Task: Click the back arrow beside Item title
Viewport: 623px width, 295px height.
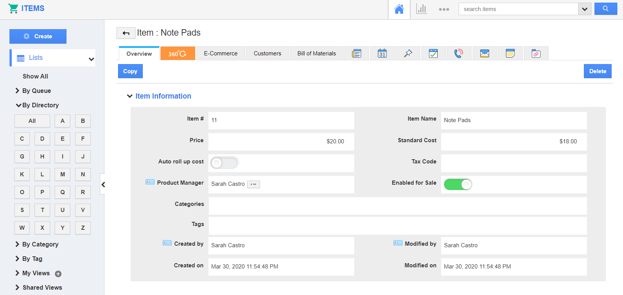Action: point(126,33)
